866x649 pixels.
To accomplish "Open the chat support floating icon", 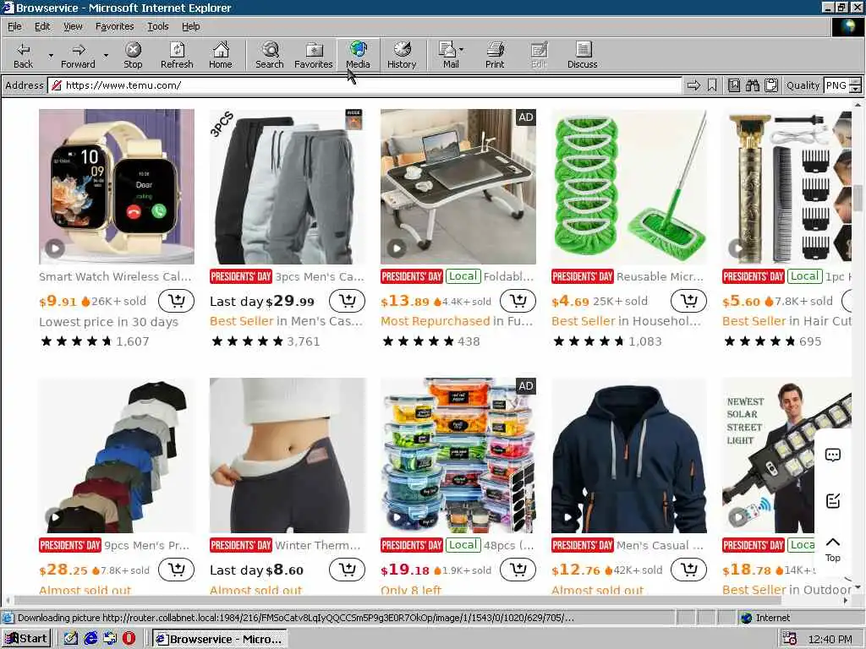I will click(833, 455).
